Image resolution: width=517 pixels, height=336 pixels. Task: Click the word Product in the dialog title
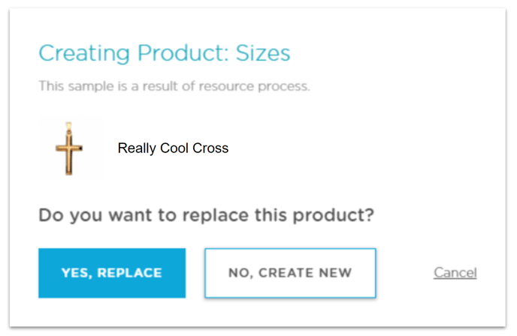coord(183,53)
